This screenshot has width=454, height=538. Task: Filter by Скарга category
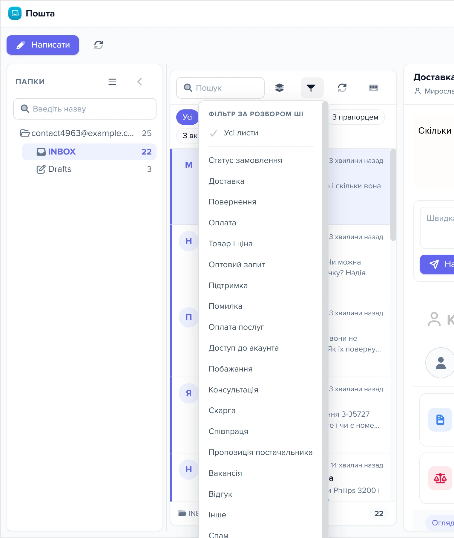point(260,411)
